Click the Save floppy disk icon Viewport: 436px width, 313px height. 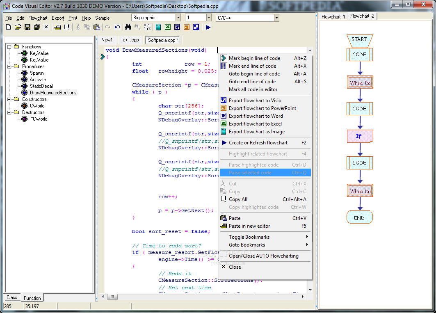tap(27, 27)
